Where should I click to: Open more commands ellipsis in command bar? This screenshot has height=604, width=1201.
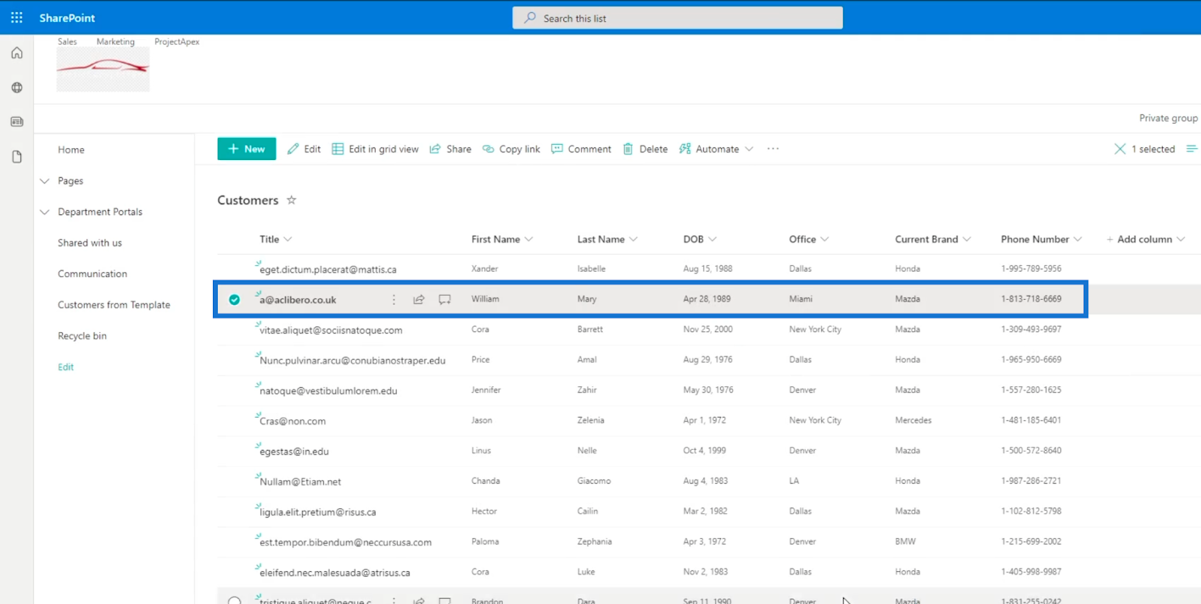773,149
